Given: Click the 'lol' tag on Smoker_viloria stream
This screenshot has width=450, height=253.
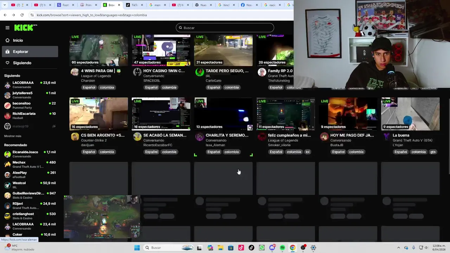Looking at the screenshot, I should coord(307,152).
